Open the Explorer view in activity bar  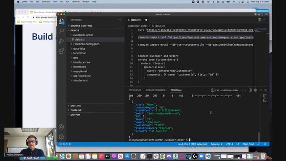pos(62,21)
